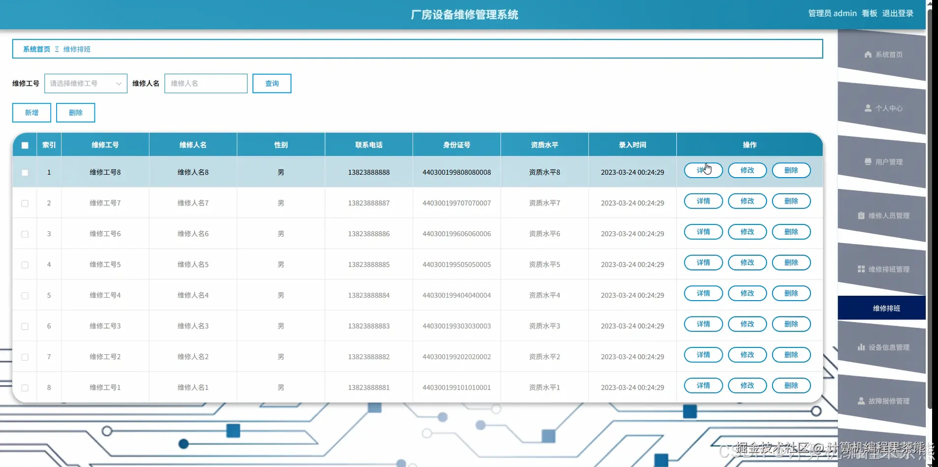Click 修改 for 维修工号1
Image resolution: width=938 pixels, height=467 pixels.
[x=747, y=386]
